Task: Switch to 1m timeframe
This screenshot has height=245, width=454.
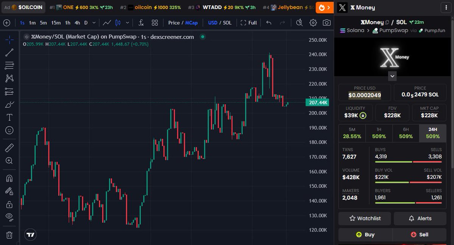Action: [32, 23]
